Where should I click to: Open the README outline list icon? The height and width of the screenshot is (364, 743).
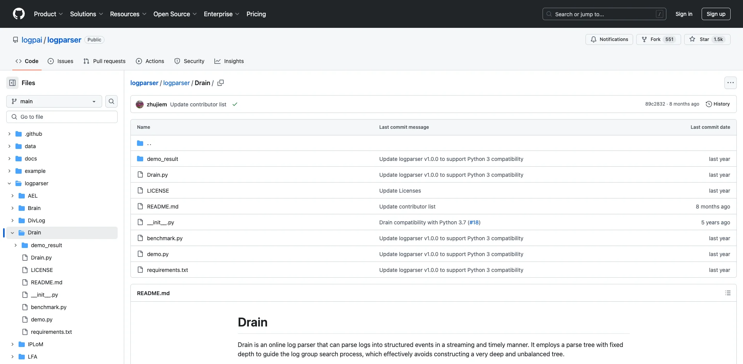[x=728, y=293]
